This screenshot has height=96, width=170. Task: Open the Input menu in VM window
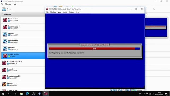65,12
